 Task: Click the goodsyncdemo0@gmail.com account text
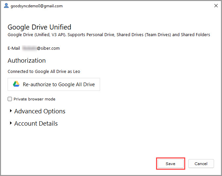coord(37,6)
